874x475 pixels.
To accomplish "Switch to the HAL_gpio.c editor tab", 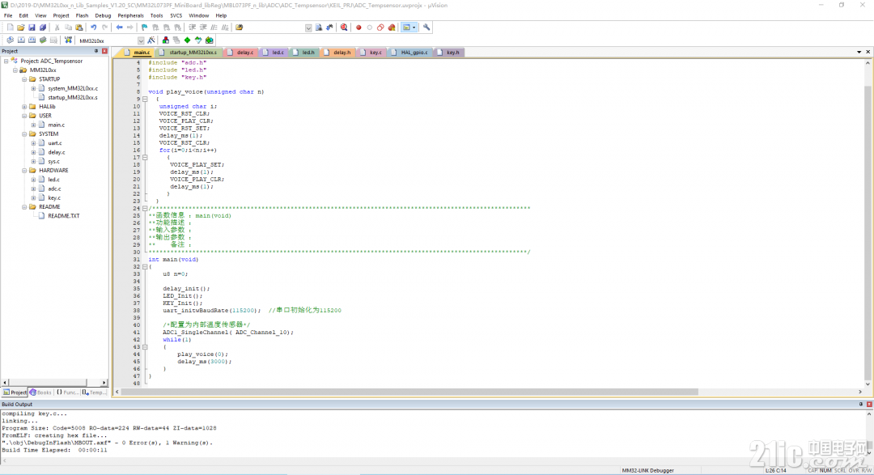I will [x=409, y=53].
